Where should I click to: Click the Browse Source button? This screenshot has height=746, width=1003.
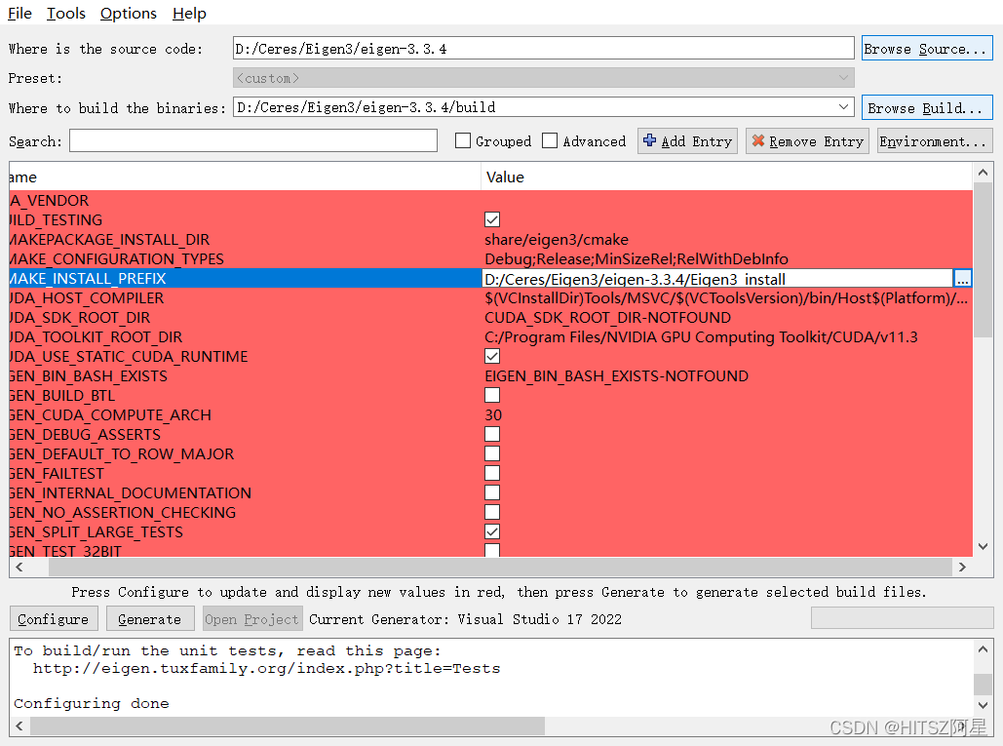(926, 49)
